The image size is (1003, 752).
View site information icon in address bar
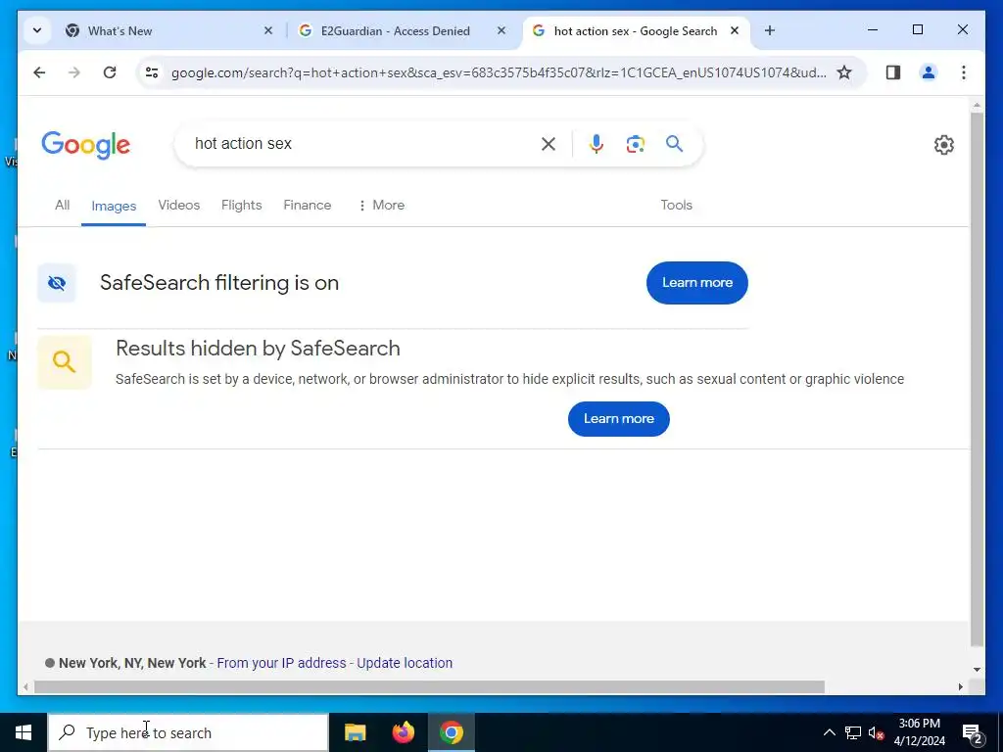pyautogui.click(x=152, y=72)
